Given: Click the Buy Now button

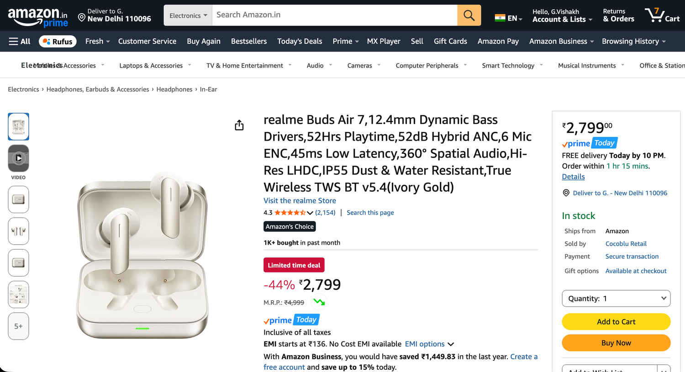Looking at the screenshot, I should click(616, 343).
